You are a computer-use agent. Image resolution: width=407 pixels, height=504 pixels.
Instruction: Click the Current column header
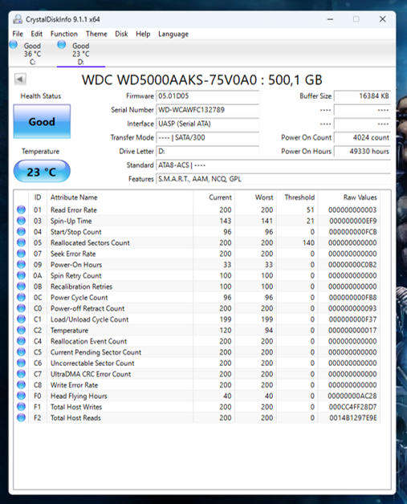(x=214, y=197)
